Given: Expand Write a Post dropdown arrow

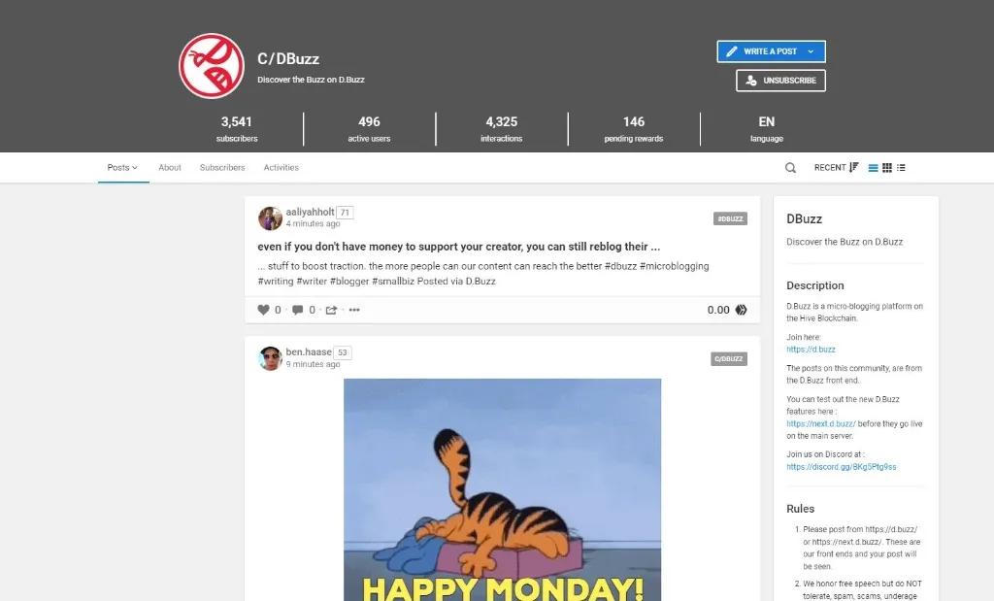Looking at the screenshot, I should point(811,51).
